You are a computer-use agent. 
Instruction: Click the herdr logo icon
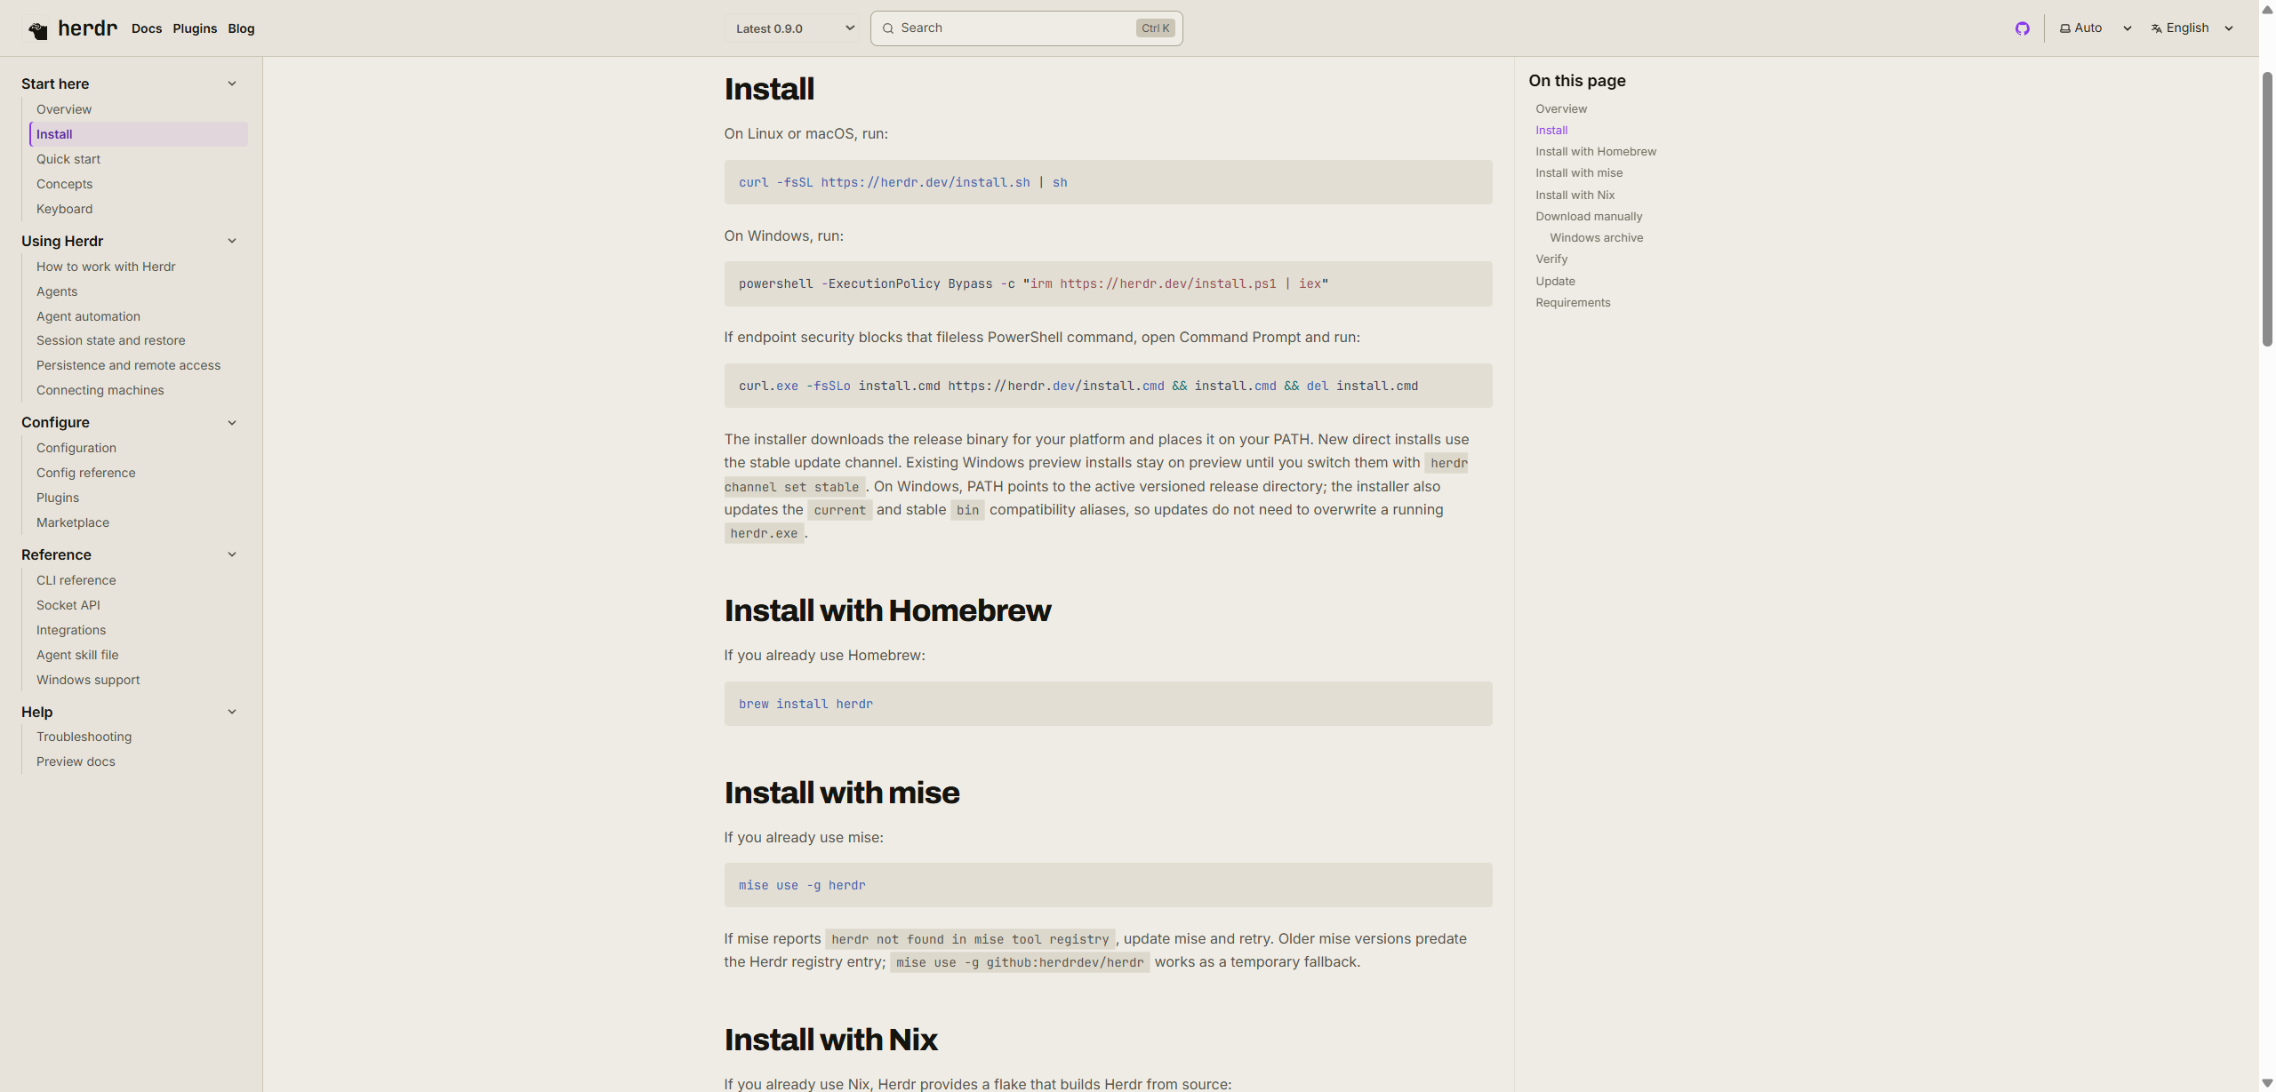(37, 30)
